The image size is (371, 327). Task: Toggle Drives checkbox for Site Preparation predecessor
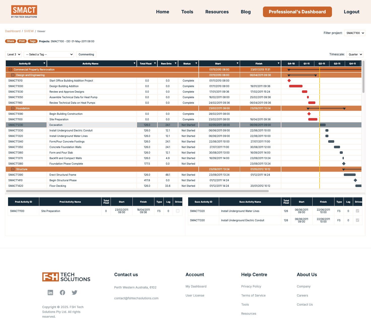click(178, 211)
